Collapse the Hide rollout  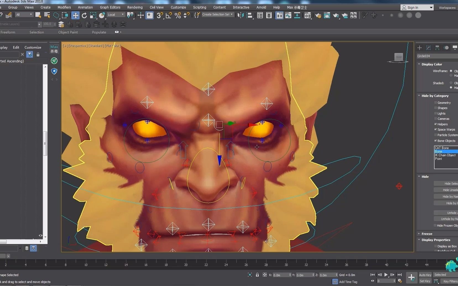419,177
